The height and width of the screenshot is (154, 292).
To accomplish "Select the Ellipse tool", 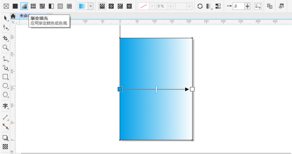I will (6, 86).
